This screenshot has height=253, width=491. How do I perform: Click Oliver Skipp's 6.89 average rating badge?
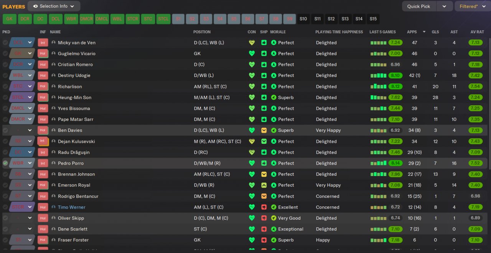click(x=476, y=218)
